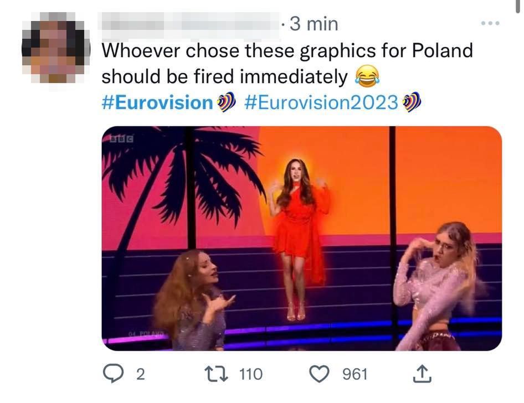Click the heart emoji after #Eurovision2023
Viewport: 524px width, 403px height.
coord(413,102)
